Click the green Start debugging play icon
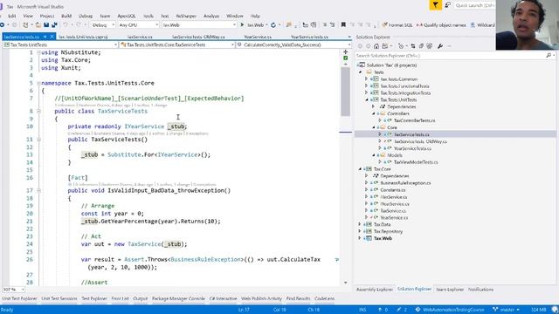 (243, 25)
